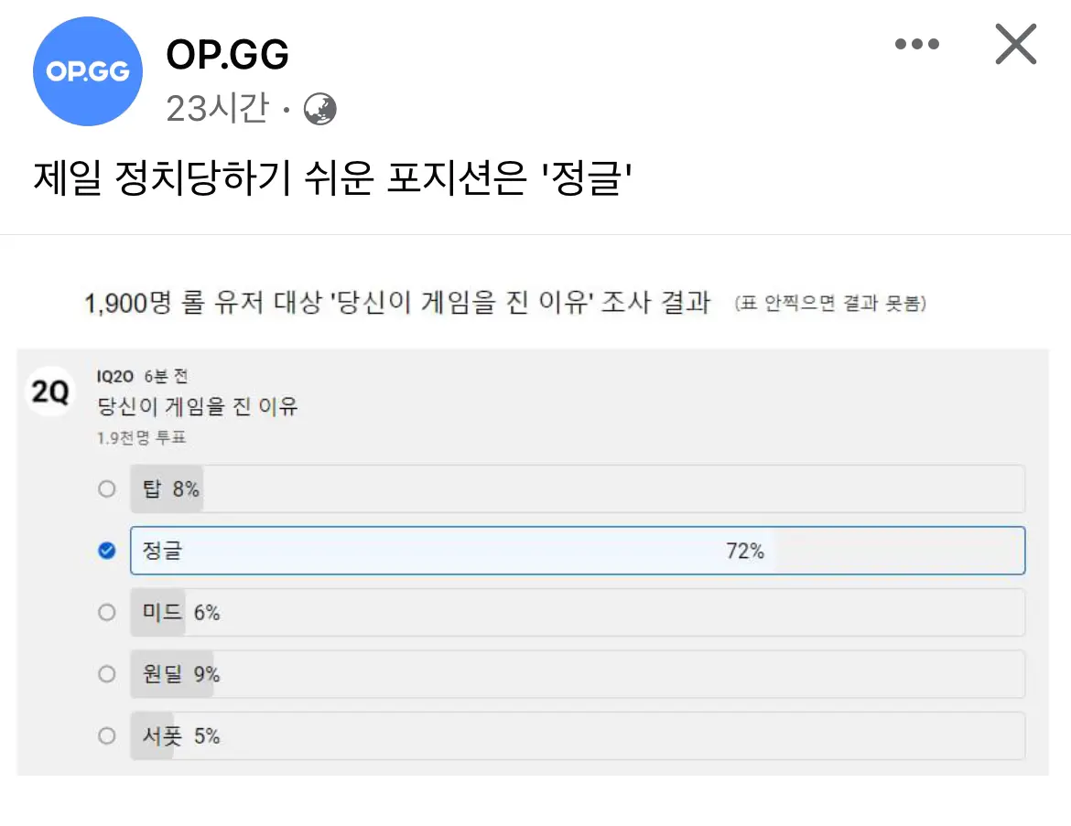This screenshot has width=1071, height=826.
Task: Click the 서폿 5% poll option bar
Action: 578,735
